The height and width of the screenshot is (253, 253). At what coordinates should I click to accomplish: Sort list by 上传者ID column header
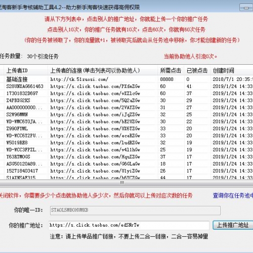[26, 70]
